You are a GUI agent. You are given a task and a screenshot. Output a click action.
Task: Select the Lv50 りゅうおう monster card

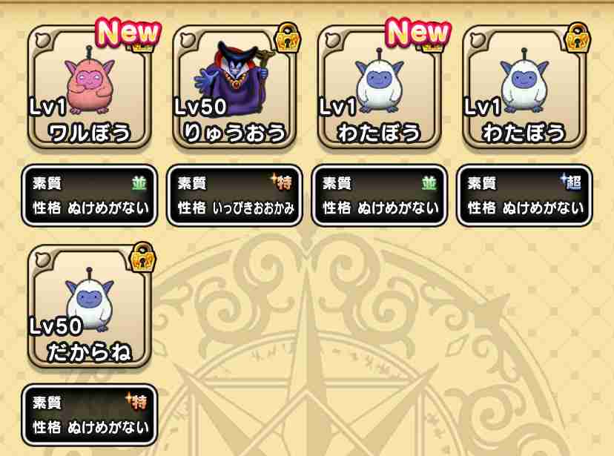pyautogui.click(x=234, y=87)
